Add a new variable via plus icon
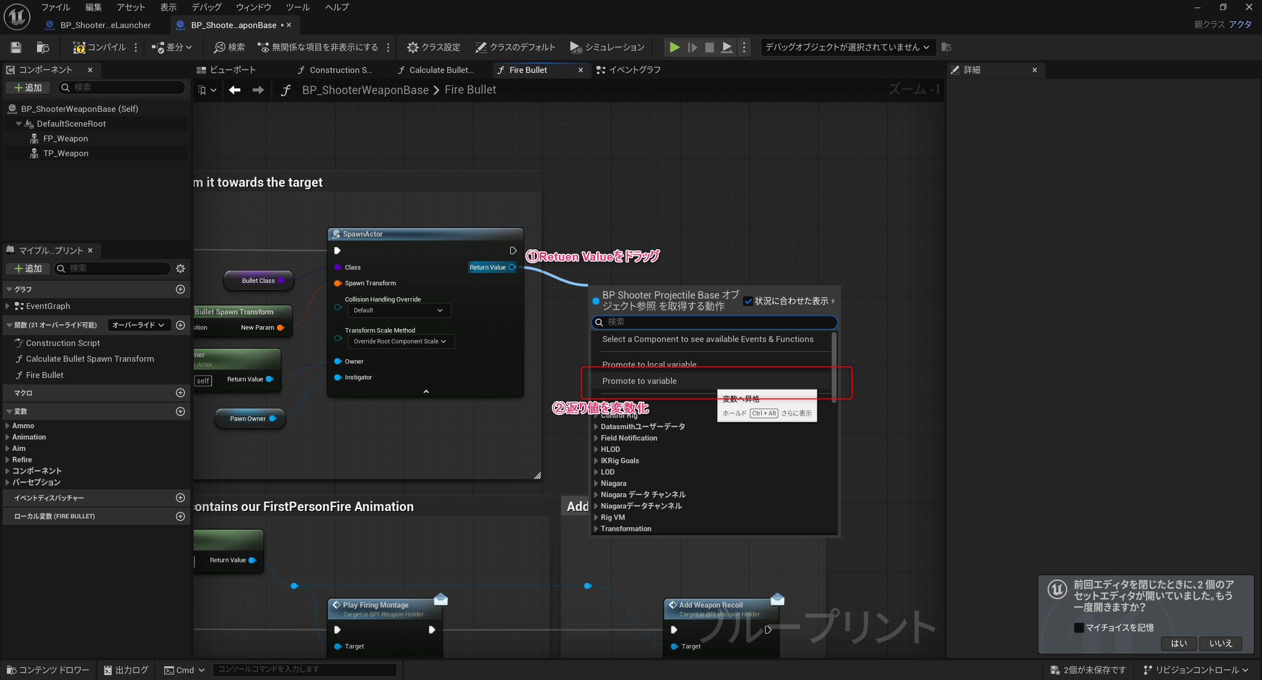 pos(180,411)
